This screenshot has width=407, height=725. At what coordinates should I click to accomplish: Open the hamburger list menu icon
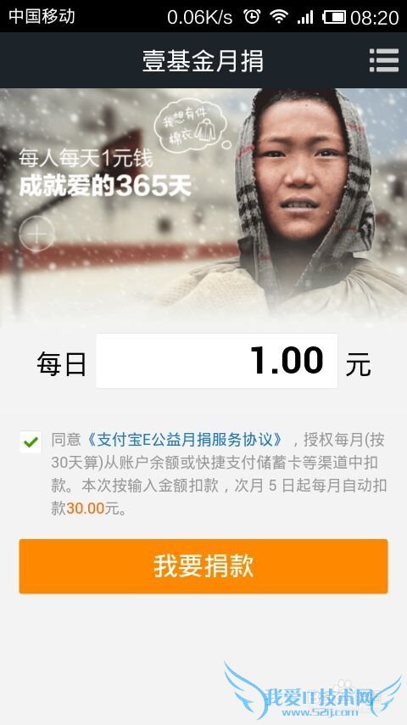click(384, 60)
